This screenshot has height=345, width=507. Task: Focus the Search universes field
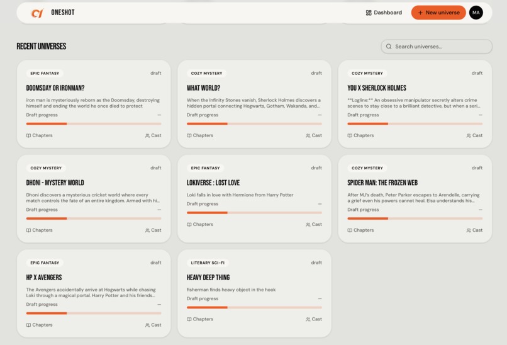(437, 47)
